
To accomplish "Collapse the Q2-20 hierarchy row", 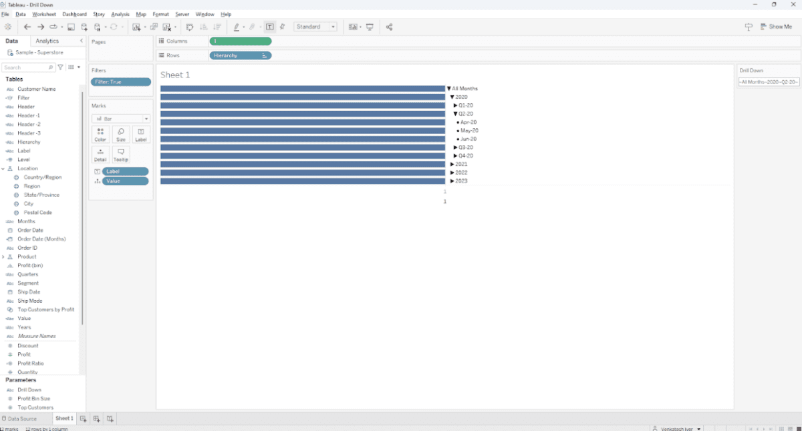I will click(455, 114).
